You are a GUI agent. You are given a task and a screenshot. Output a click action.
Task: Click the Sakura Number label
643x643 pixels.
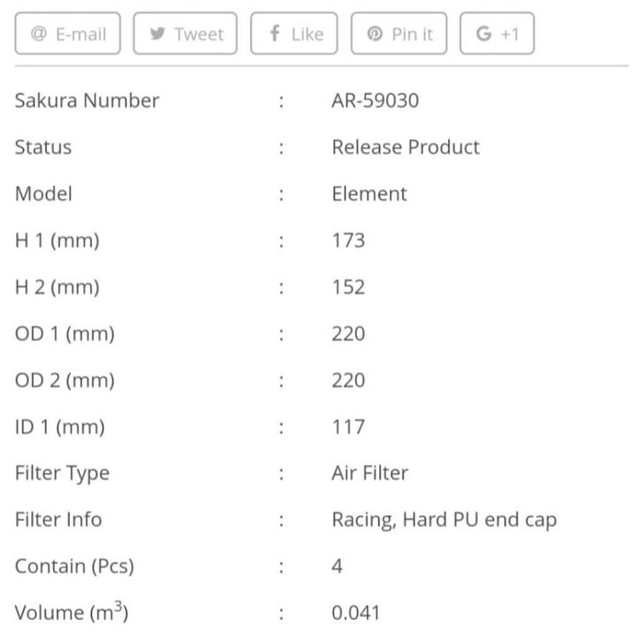pos(87,100)
